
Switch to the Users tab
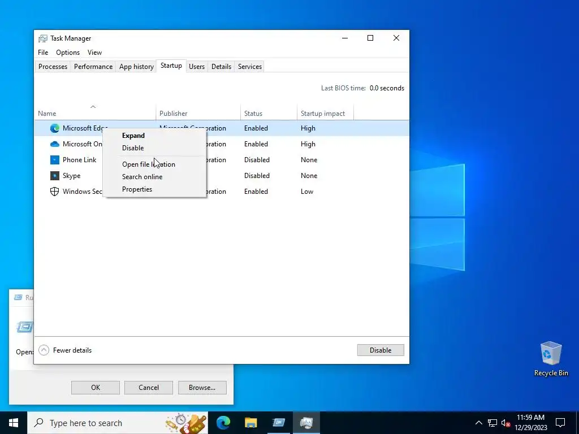(x=196, y=67)
